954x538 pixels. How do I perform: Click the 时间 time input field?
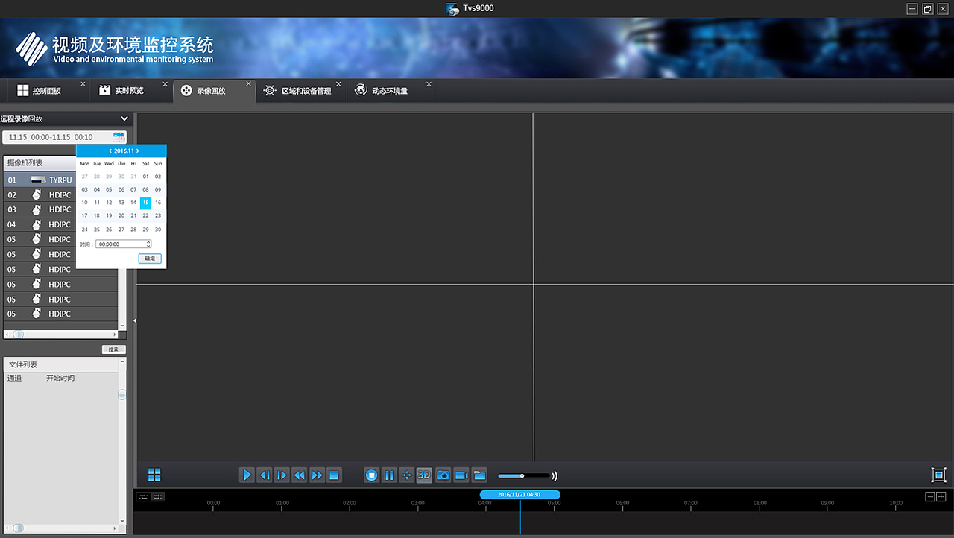[123, 244]
